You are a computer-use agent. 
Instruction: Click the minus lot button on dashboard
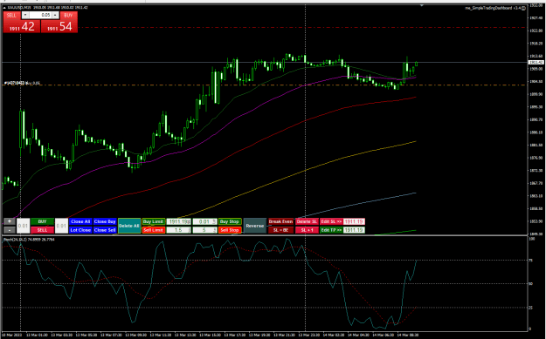[10, 230]
